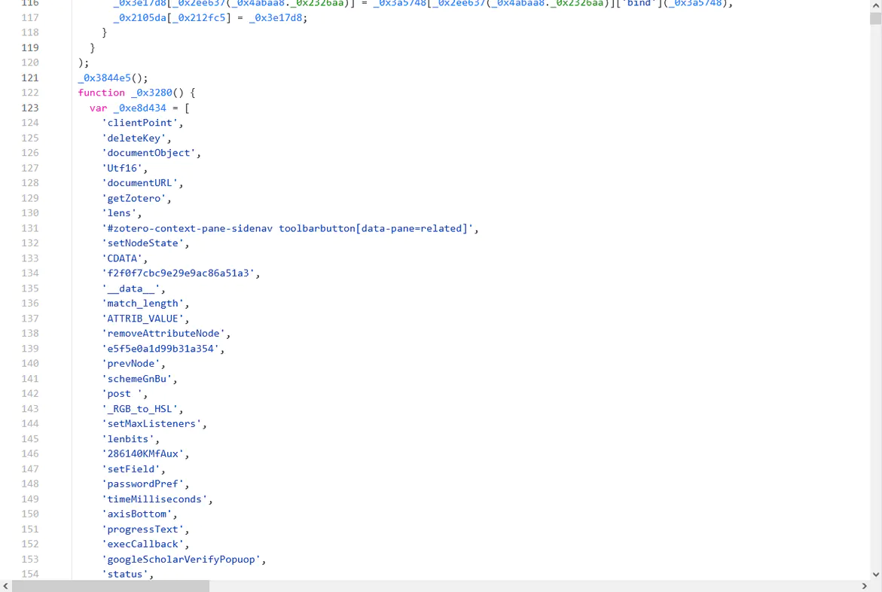Select line number 123

click(x=30, y=108)
